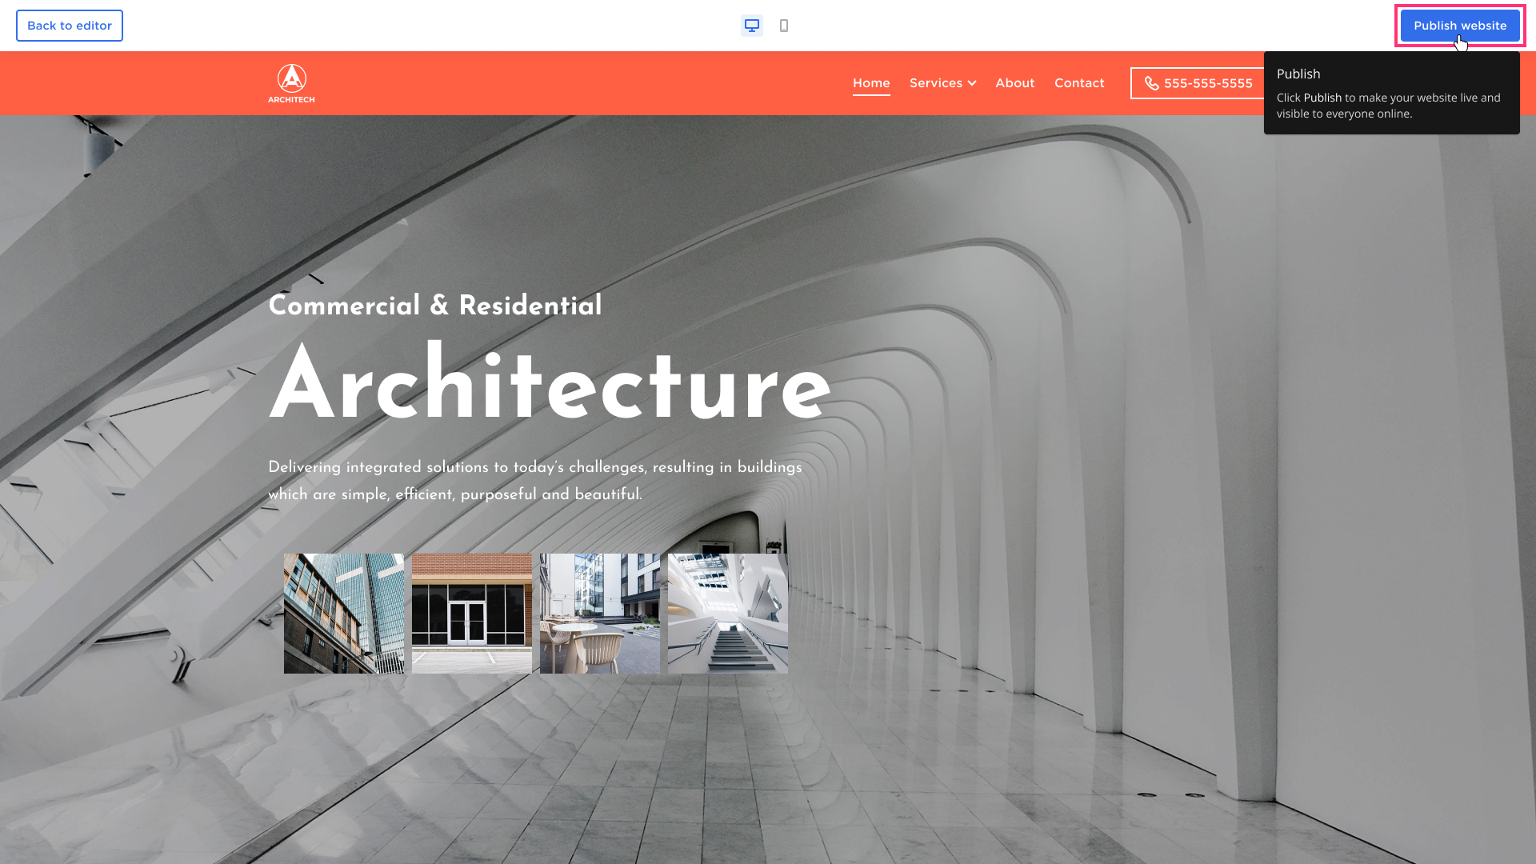Click the phone handset icon
Viewport: 1536px width, 864px height.
1151,83
